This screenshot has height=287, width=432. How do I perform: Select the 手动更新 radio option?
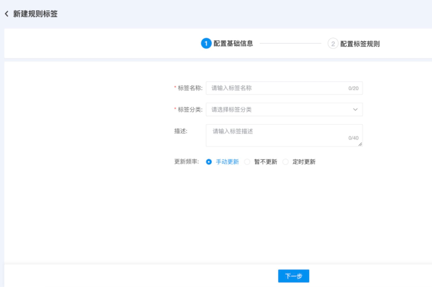click(209, 162)
